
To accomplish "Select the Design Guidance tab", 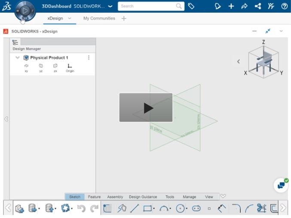I will (143, 197).
